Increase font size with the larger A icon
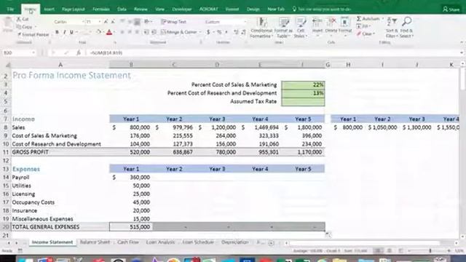466x262 pixels. [106, 22]
